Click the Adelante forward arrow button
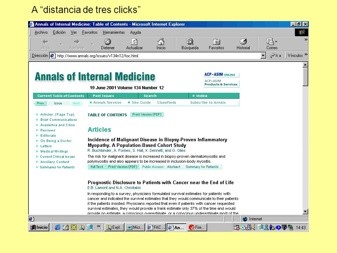This screenshot has width=337, height=253. pos(77,44)
